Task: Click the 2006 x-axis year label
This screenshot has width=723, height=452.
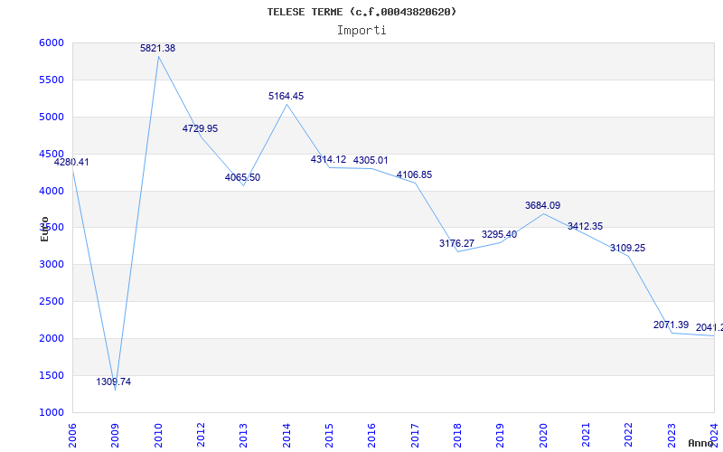Action: tap(73, 434)
